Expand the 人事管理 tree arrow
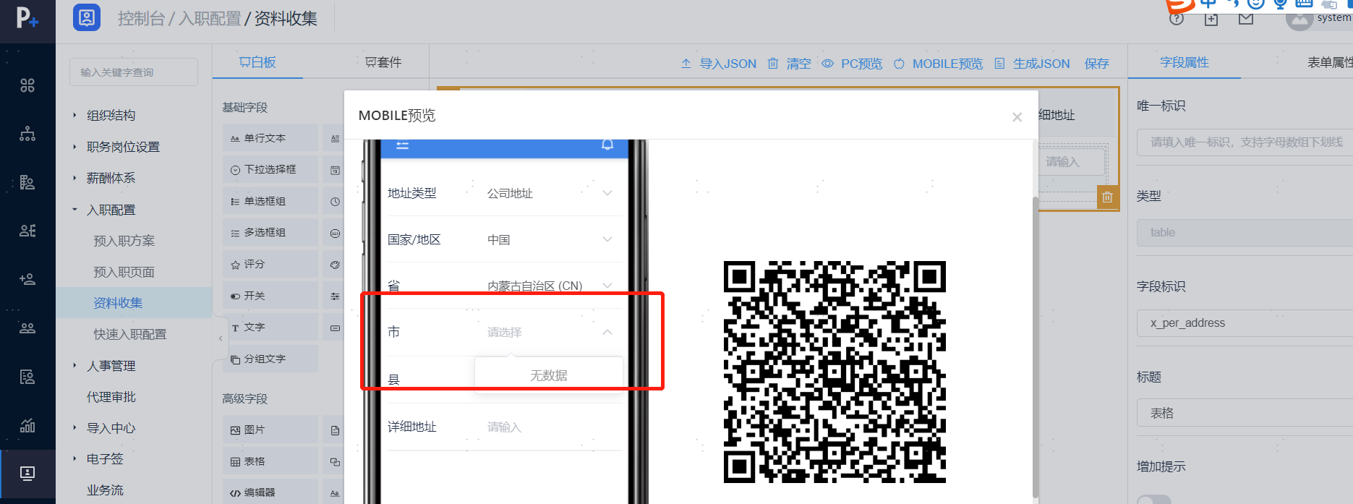Viewport: 1353px width, 504px height. pos(74,366)
